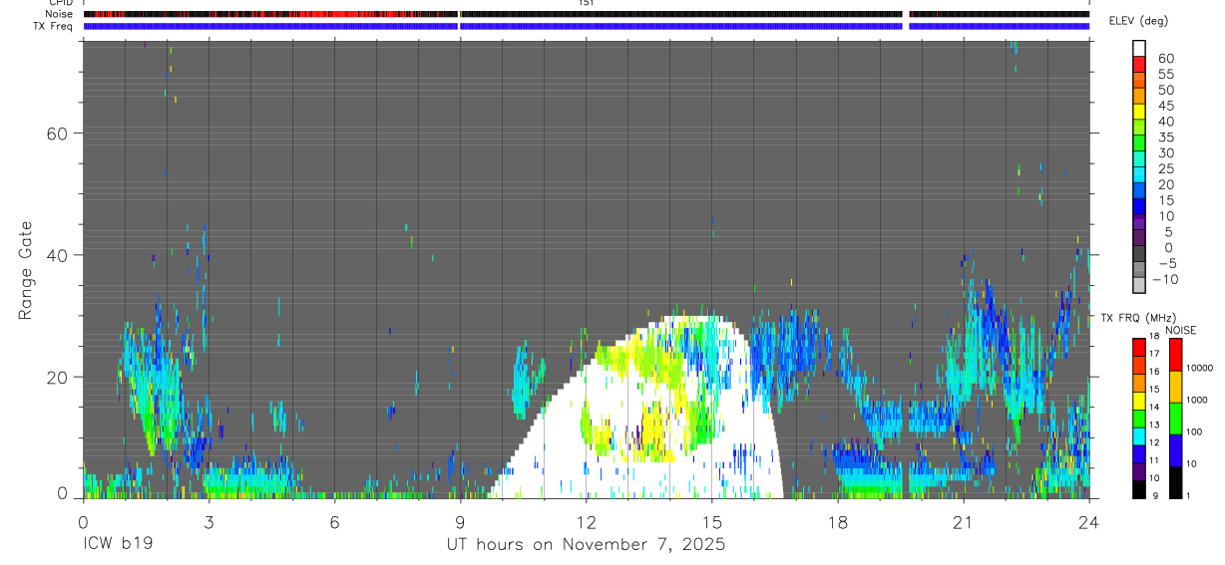
Task: Click the "24" hour tick on time axis
Action: point(1089,521)
